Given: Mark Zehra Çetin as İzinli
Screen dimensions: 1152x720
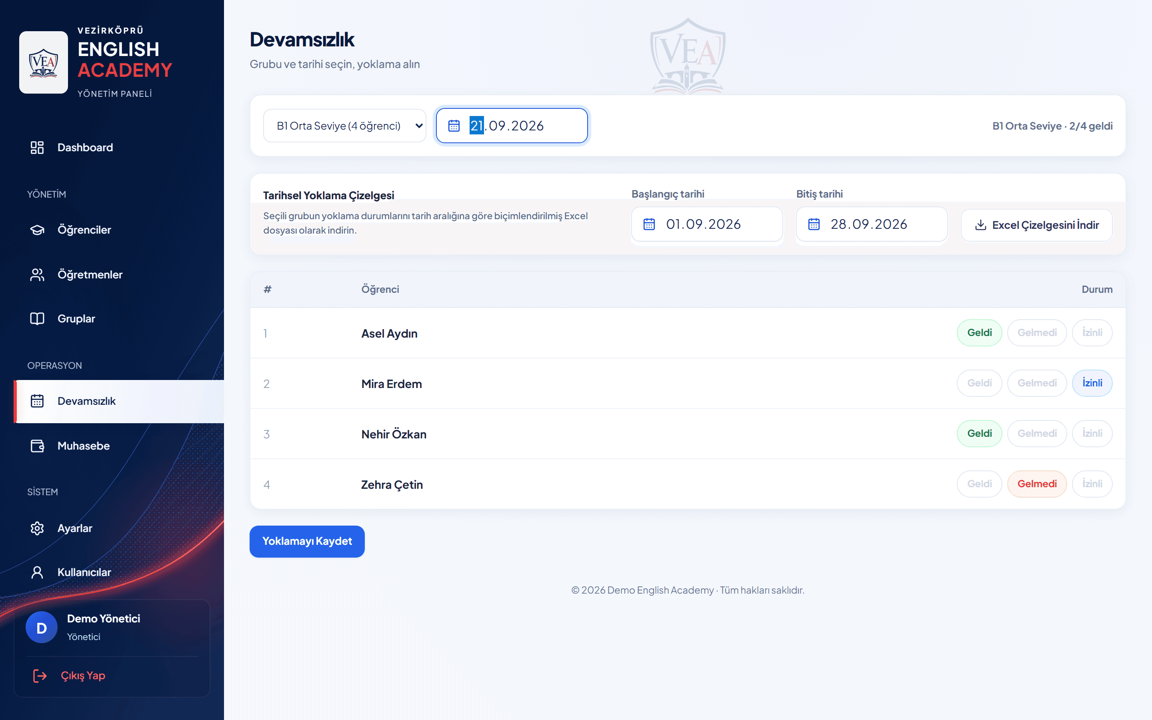Looking at the screenshot, I should tap(1092, 484).
